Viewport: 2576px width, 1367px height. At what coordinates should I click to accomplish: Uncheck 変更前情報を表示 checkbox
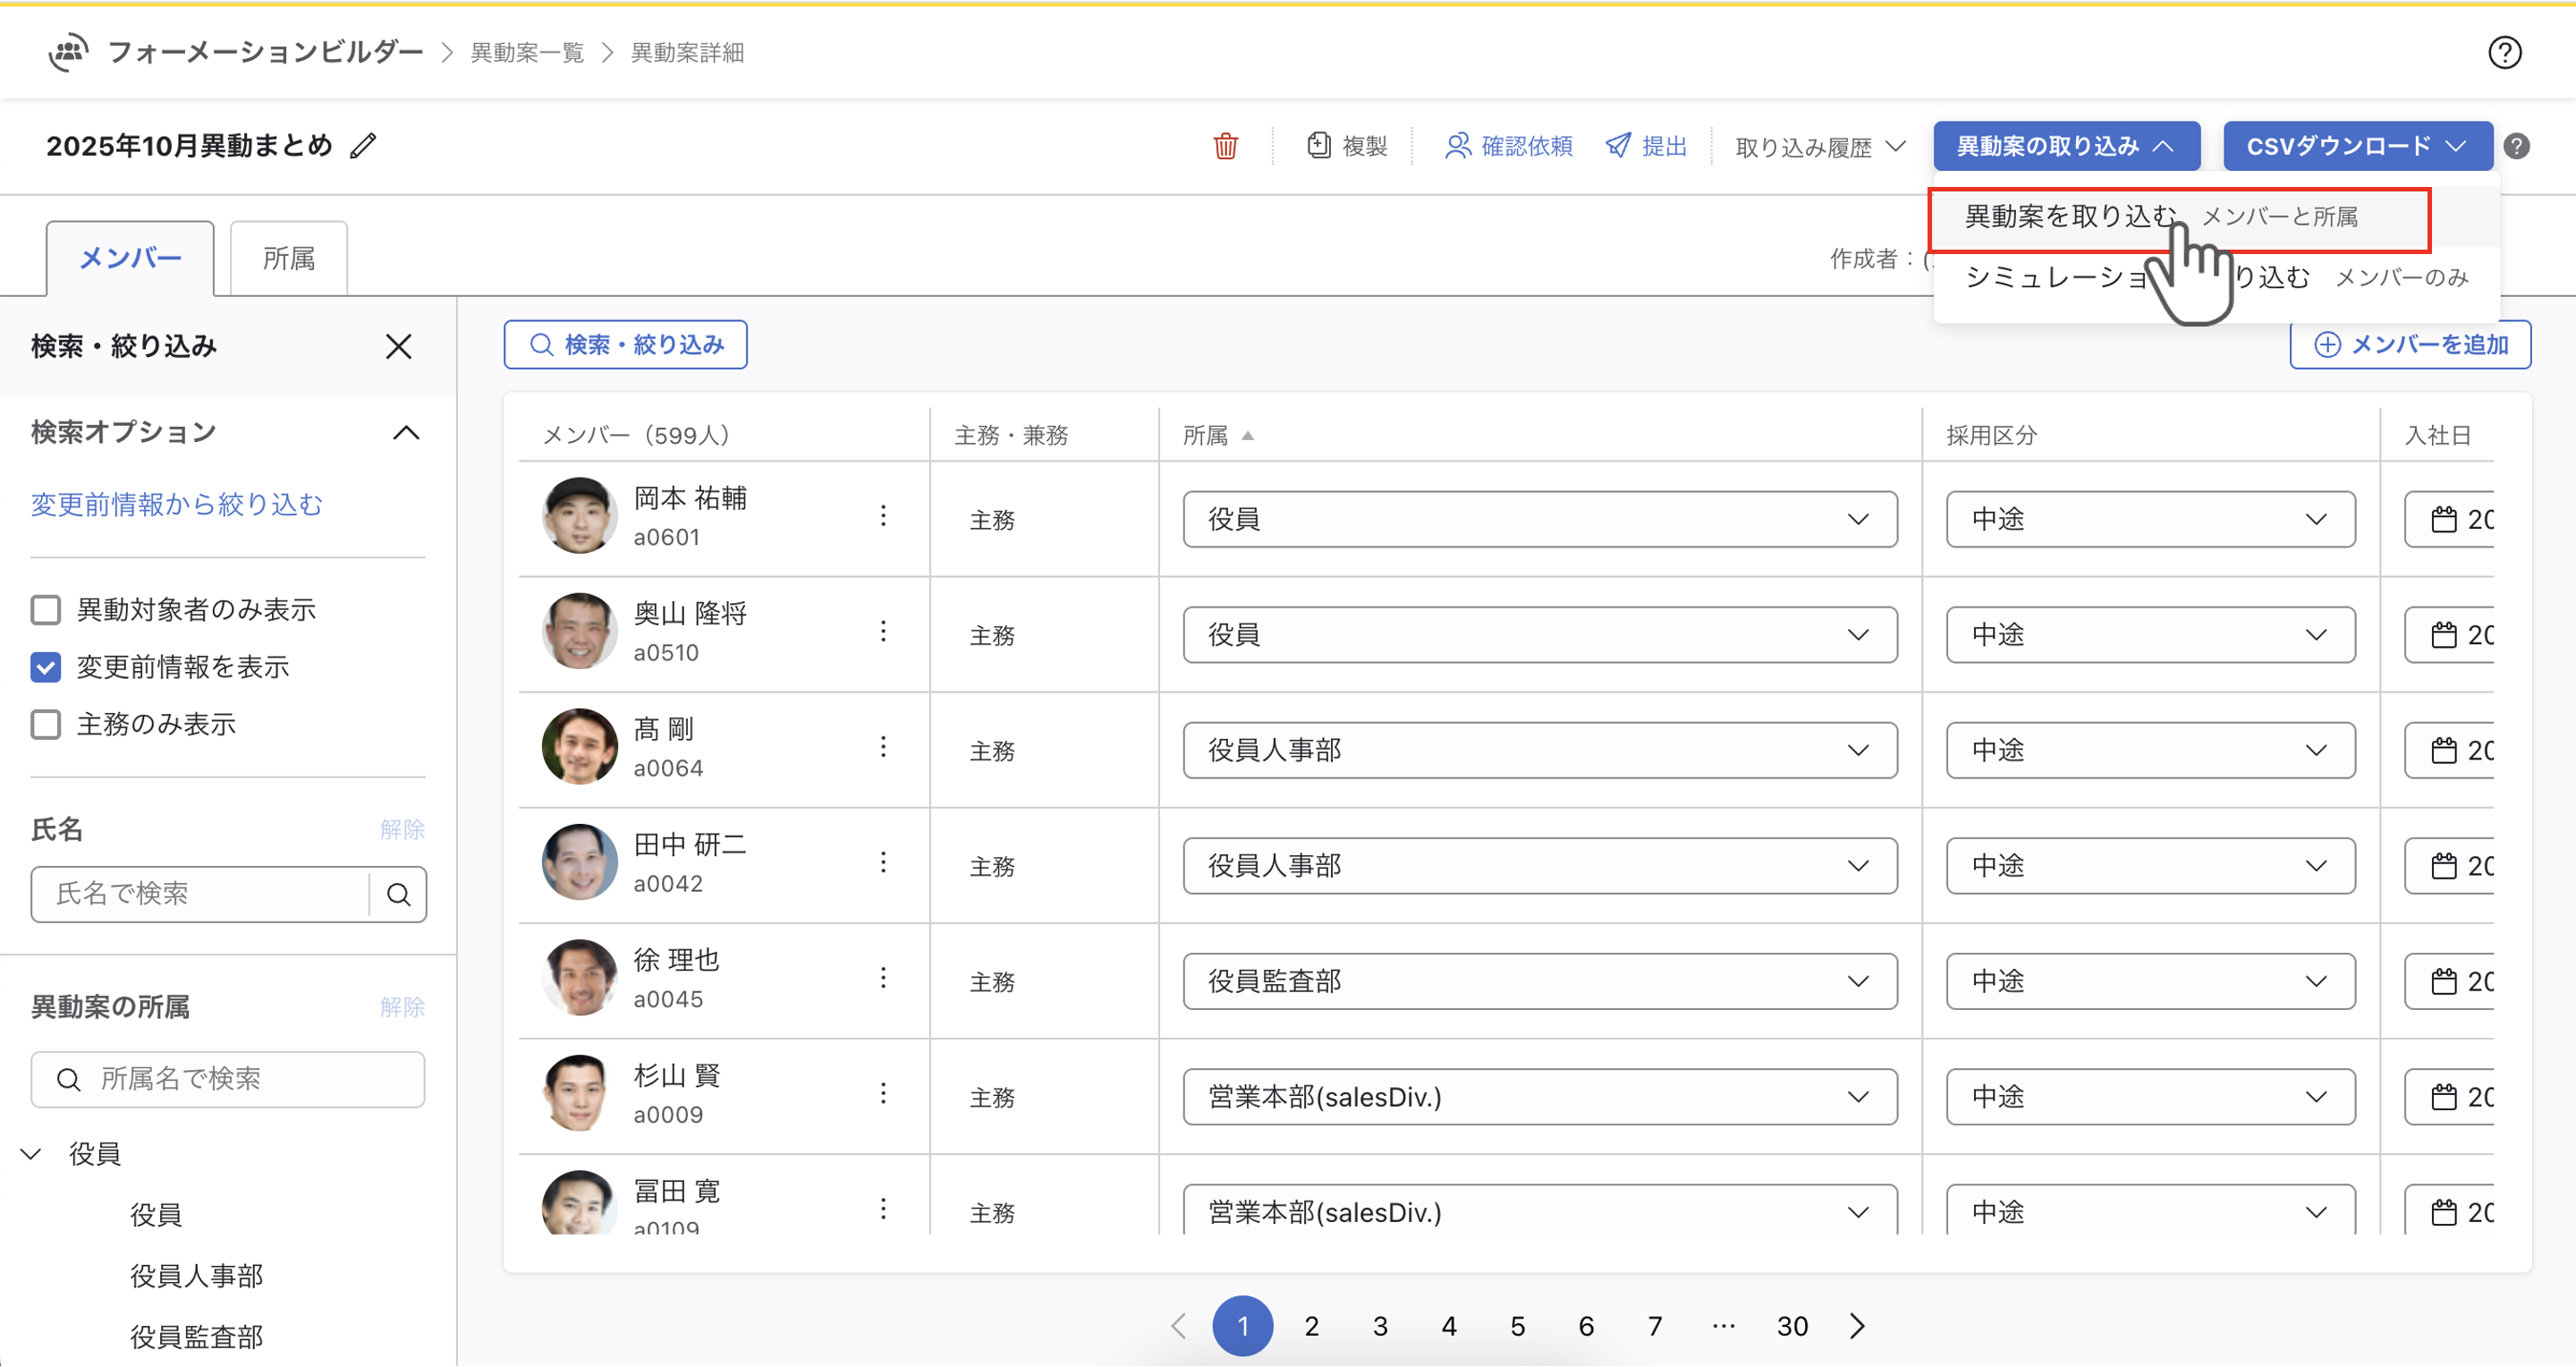pyautogui.click(x=46, y=667)
